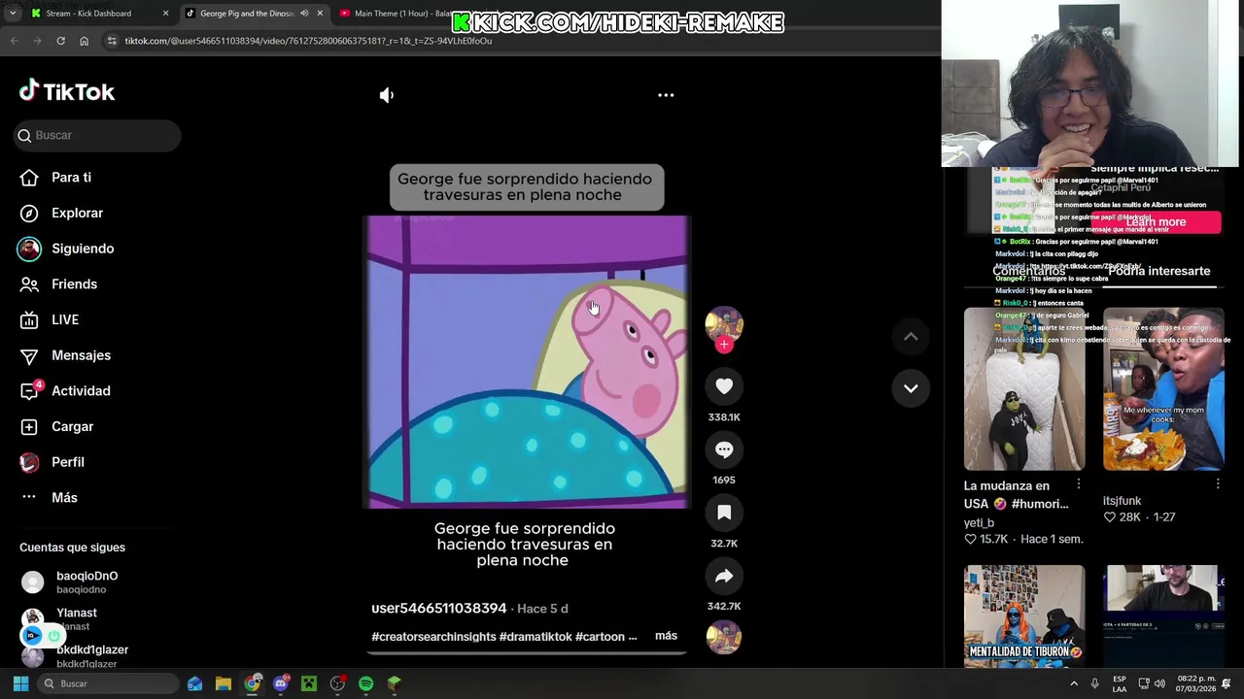Open the La mudanza en USA video thumbnail

[x=1024, y=389]
